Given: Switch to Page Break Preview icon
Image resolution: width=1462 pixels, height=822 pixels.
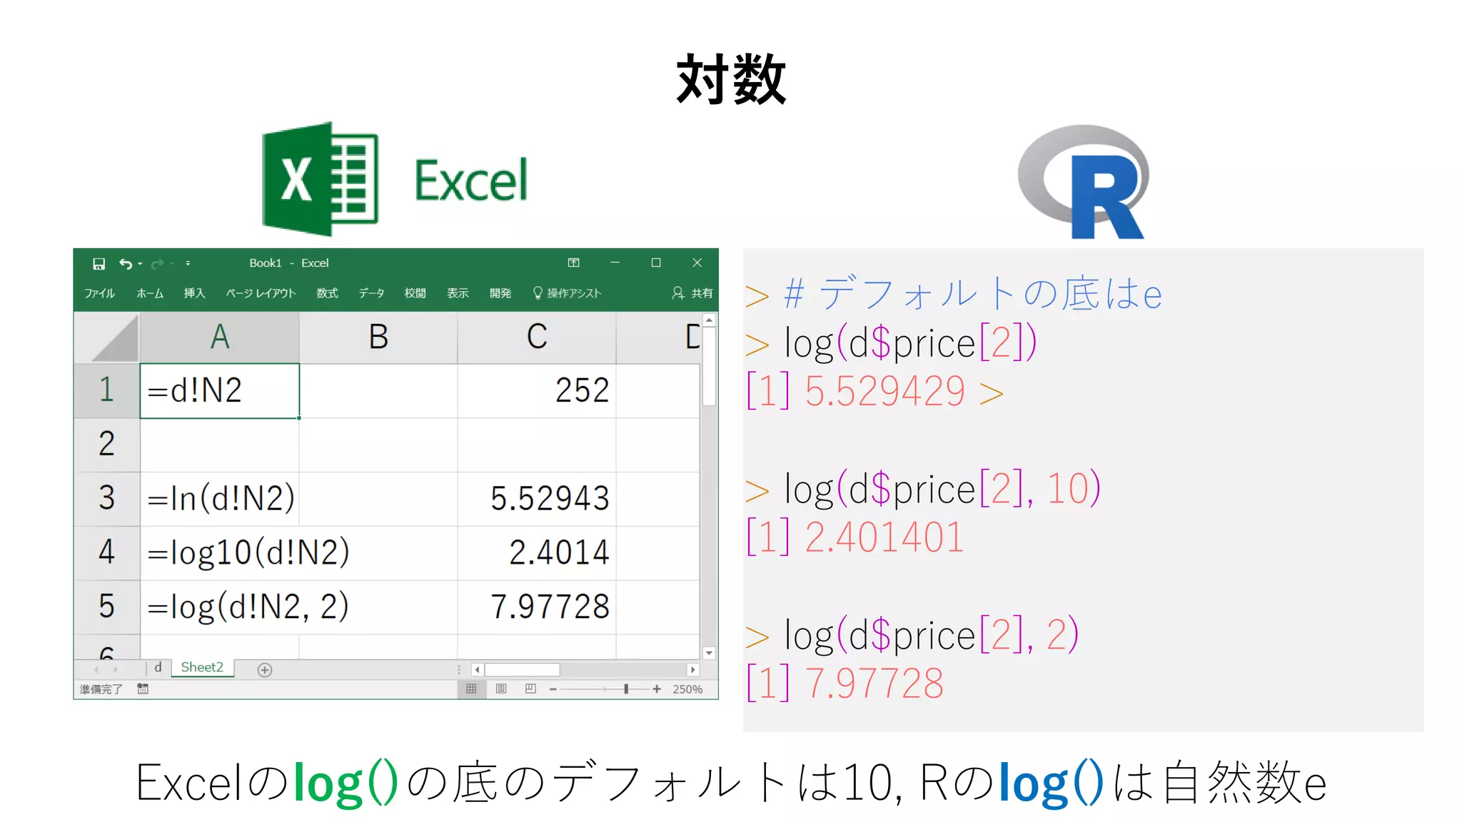Looking at the screenshot, I should (x=530, y=689).
